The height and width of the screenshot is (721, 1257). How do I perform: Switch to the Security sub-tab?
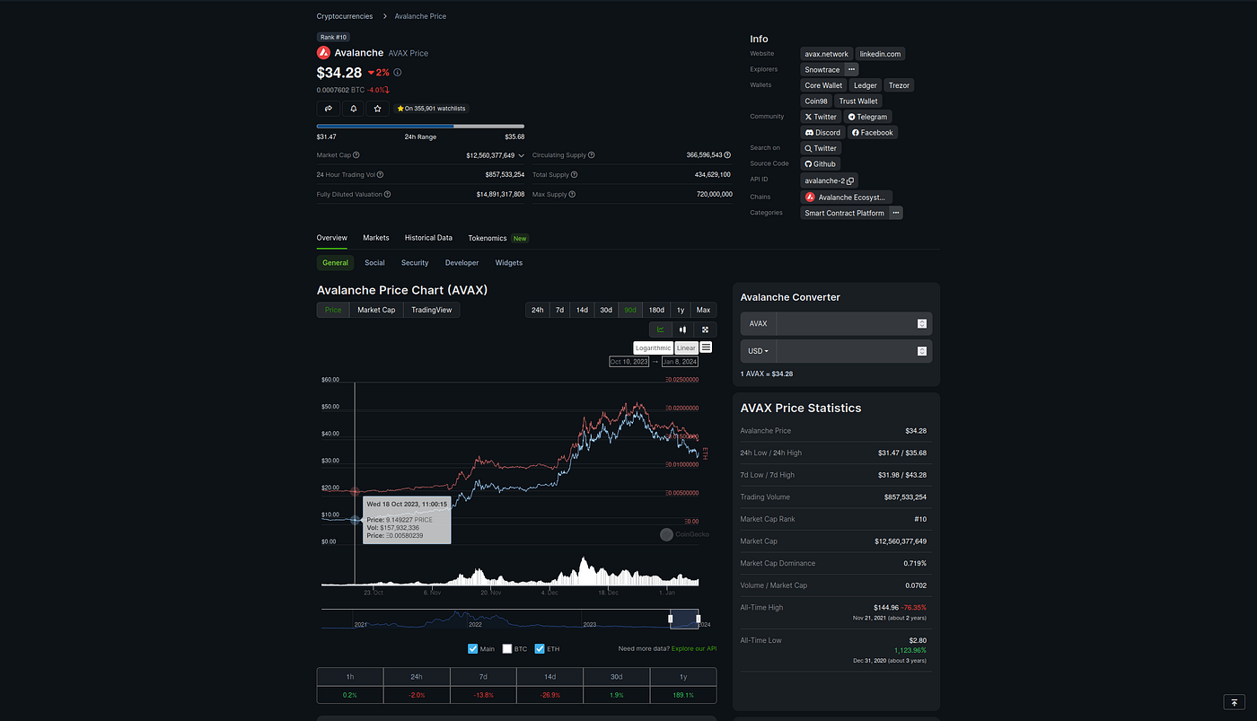point(415,263)
